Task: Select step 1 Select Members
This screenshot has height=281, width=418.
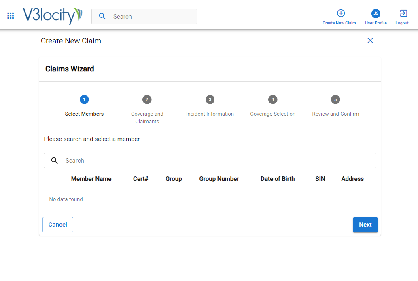Action: coord(84,100)
